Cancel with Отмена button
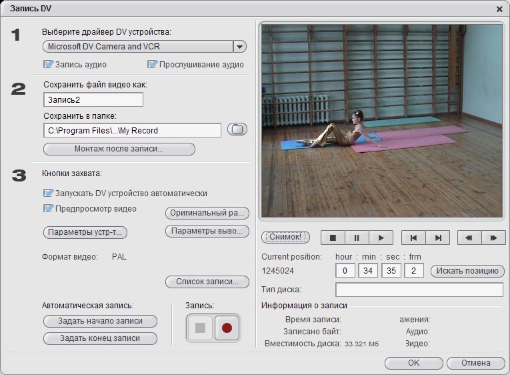The image size is (510, 375). (476, 363)
